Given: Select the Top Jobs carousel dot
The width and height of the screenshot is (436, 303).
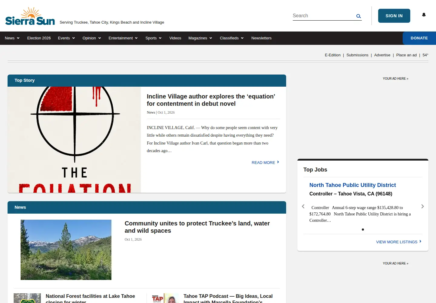Looking at the screenshot, I should (x=363, y=229).
